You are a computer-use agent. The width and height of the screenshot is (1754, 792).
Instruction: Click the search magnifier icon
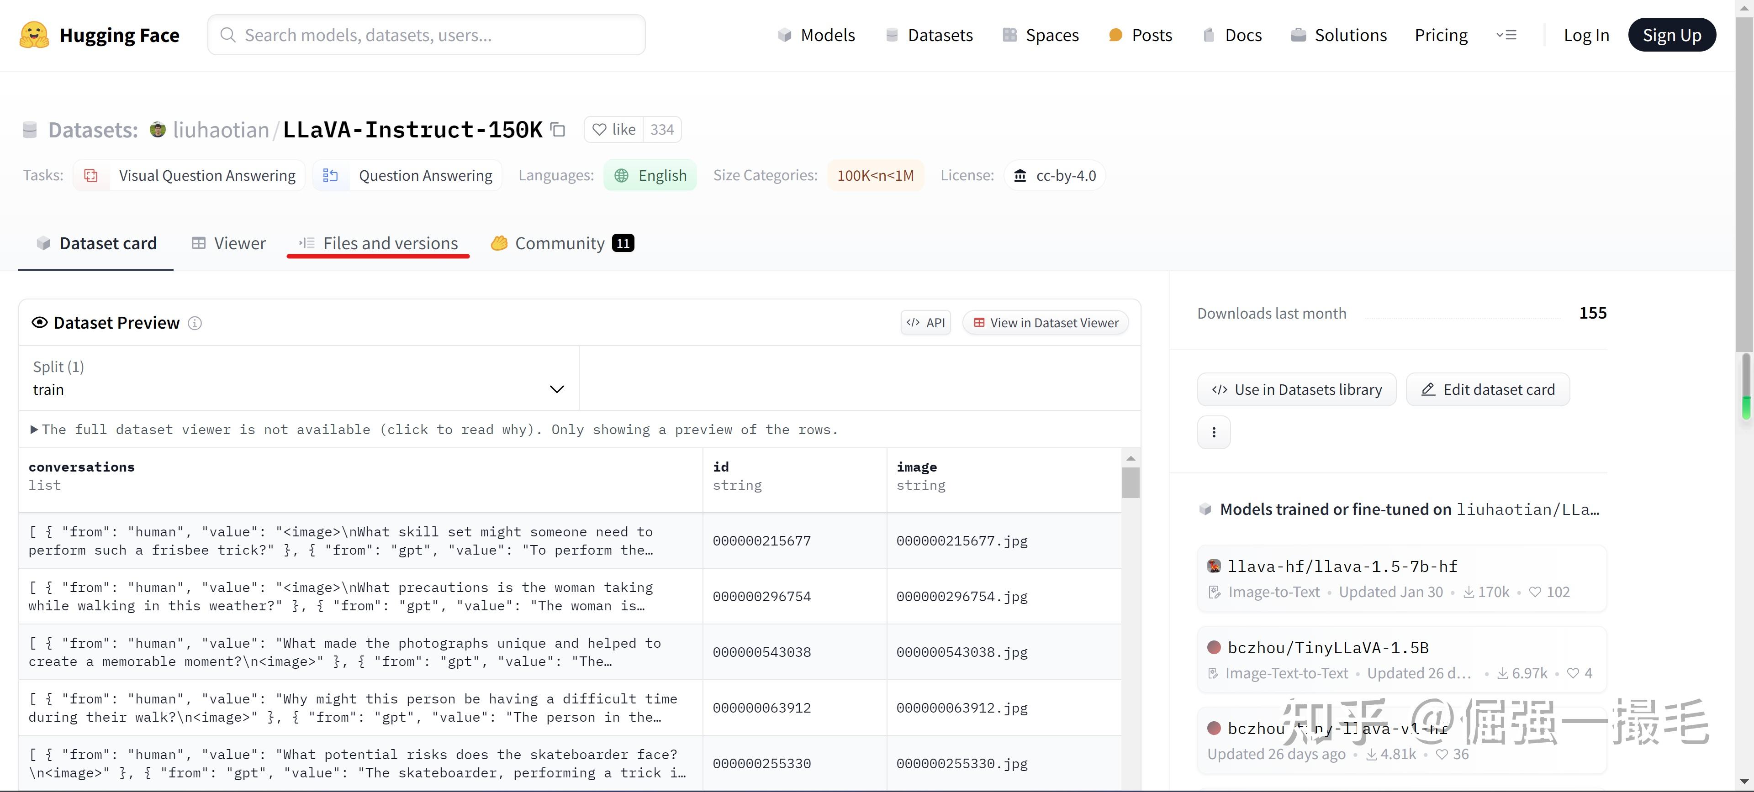point(228,35)
